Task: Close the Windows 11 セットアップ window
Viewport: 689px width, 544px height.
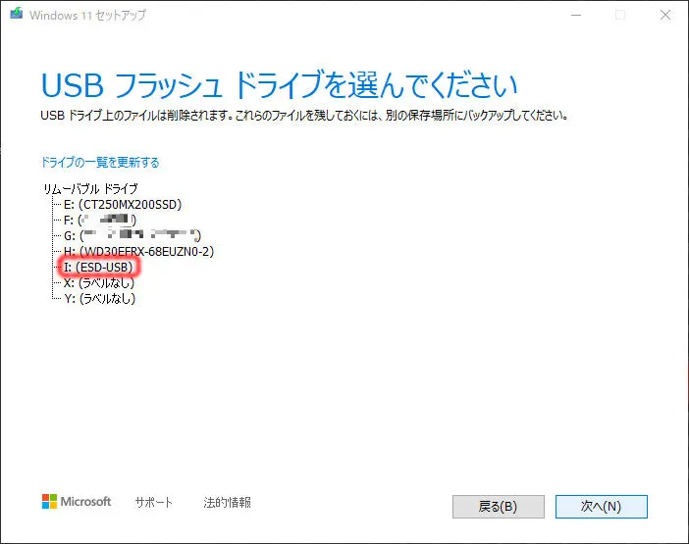Action: 665,15
